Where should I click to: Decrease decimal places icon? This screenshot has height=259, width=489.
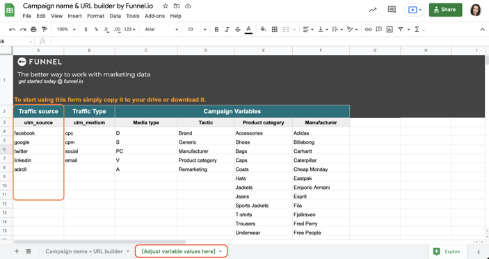point(106,30)
